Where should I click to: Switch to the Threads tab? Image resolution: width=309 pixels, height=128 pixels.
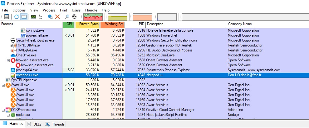(x=55, y=124)
